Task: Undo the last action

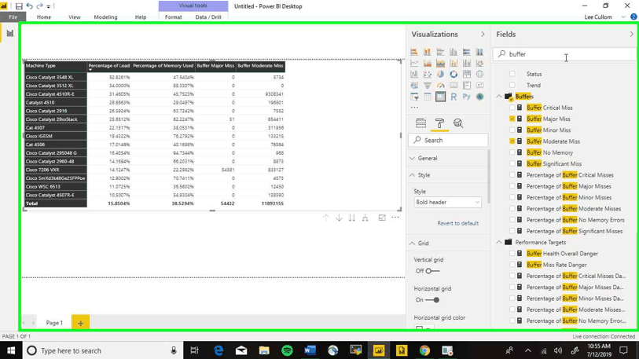Action: pyautogui.click(x=29, y=6)
